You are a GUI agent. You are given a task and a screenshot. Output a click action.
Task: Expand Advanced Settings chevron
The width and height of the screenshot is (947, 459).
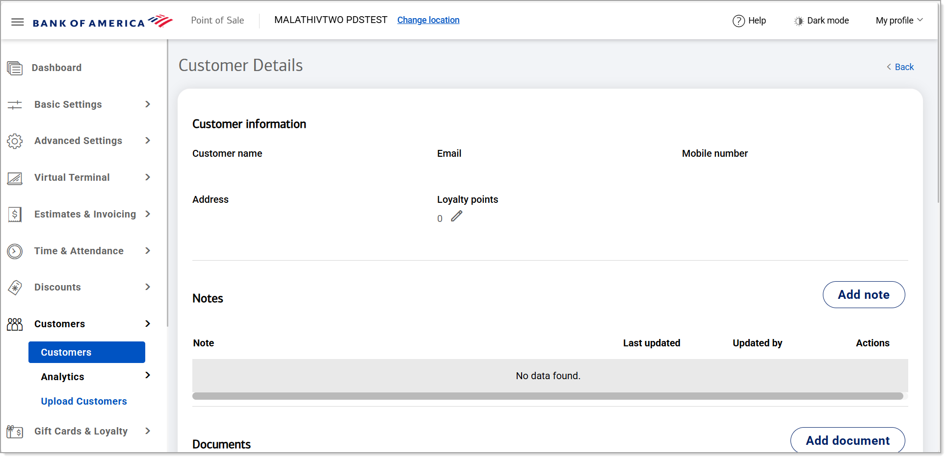coord(148,141)
